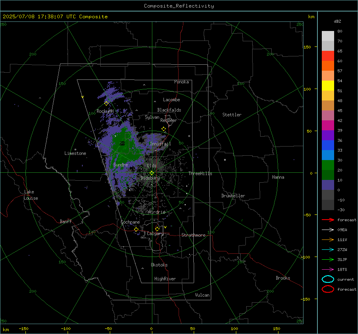358x334 pixels.
Task: Click the orange 111V arrow icon
Action: [x=328, y=239]
